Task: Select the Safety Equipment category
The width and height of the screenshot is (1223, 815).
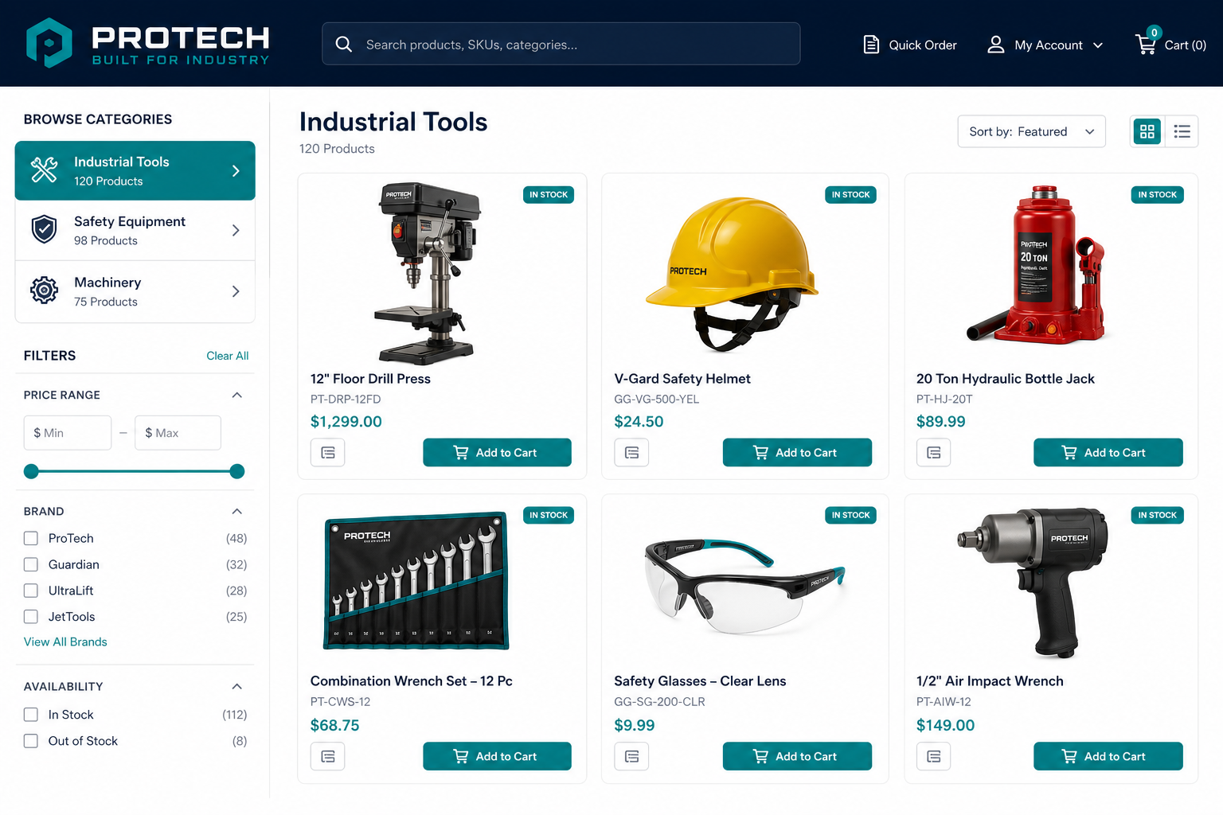Action: tap(135, 231)
